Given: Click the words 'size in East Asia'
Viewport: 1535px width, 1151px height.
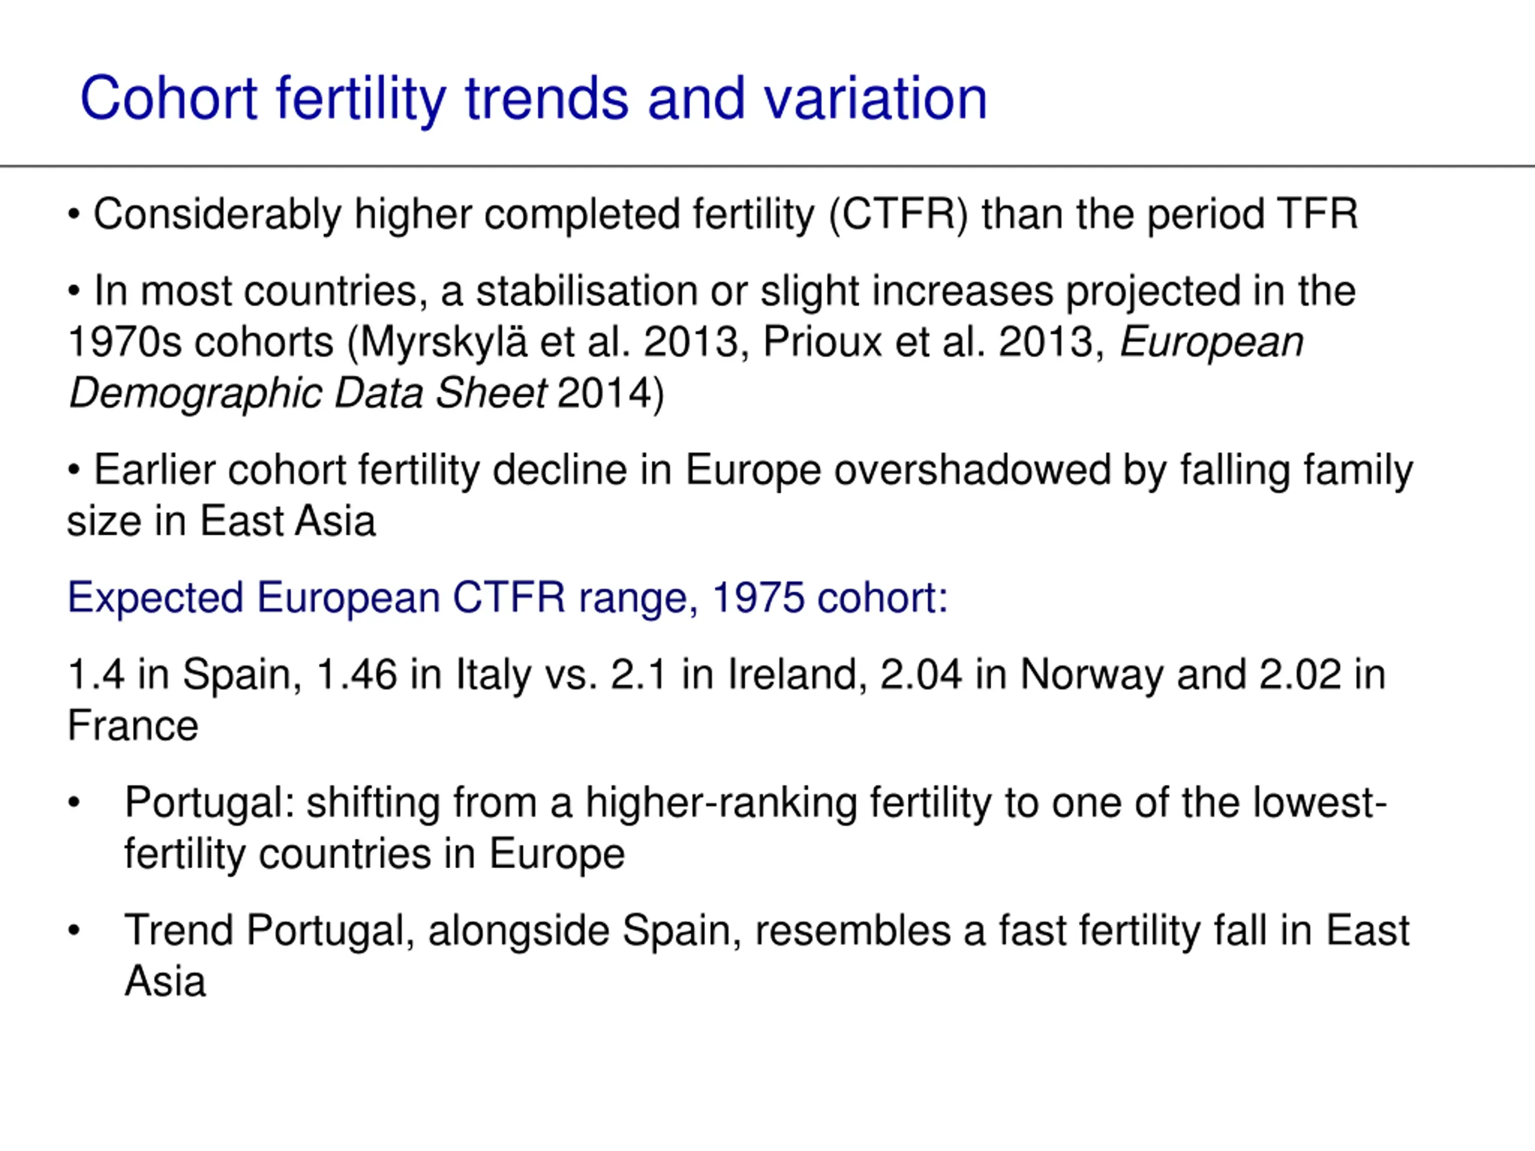Looking at the screenshot, I should click(221, 521).
